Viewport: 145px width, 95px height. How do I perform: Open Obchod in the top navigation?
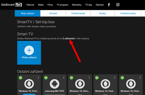click(x=100, y=5)
